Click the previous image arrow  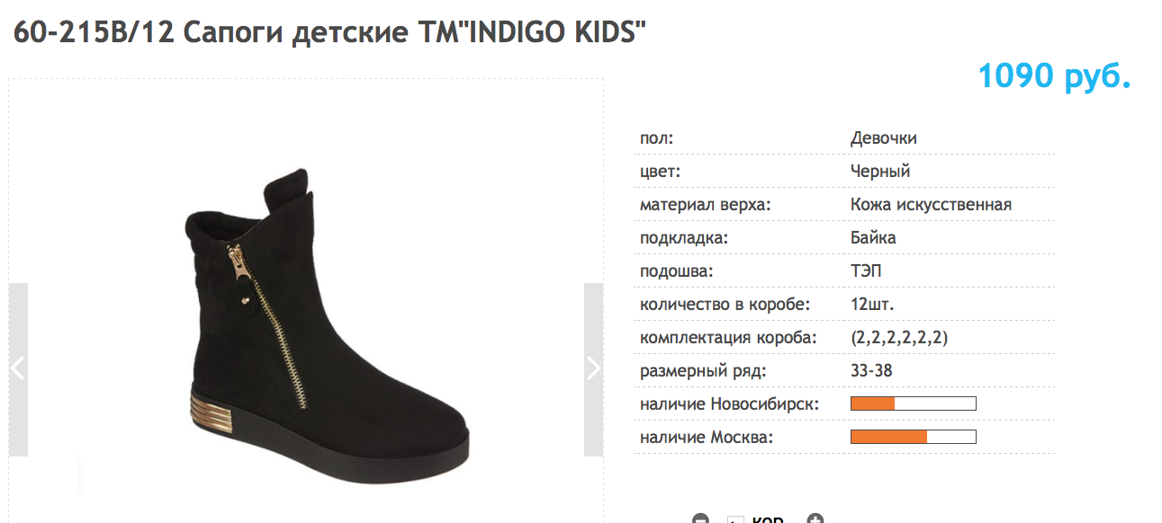[x=18, y=368]
